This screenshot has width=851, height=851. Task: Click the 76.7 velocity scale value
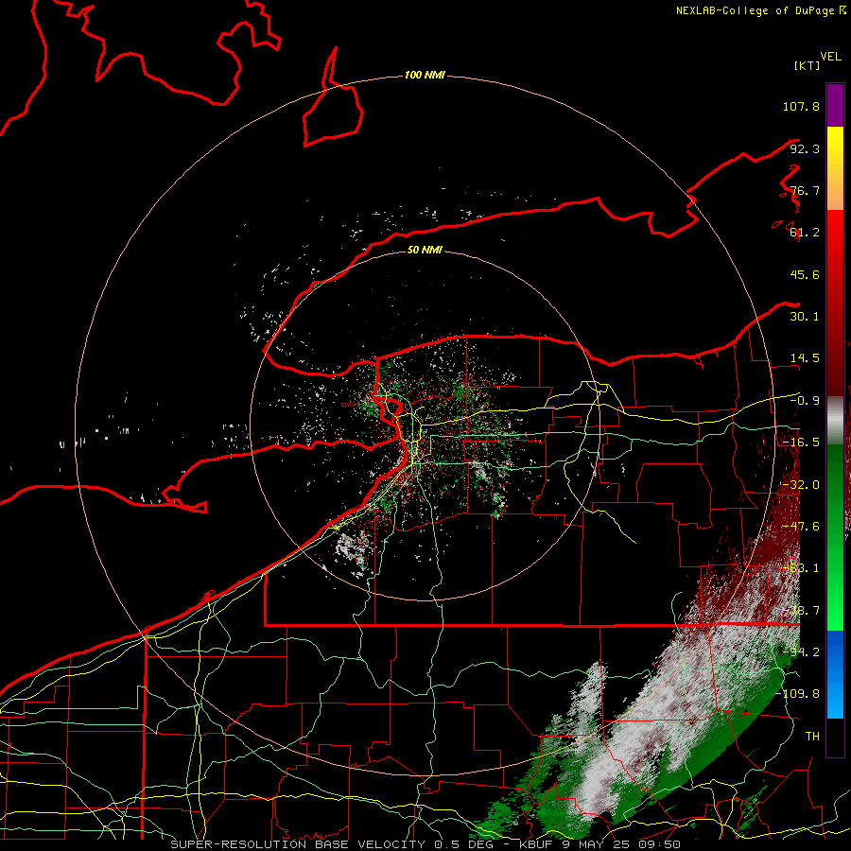click(x=805, y=190)
